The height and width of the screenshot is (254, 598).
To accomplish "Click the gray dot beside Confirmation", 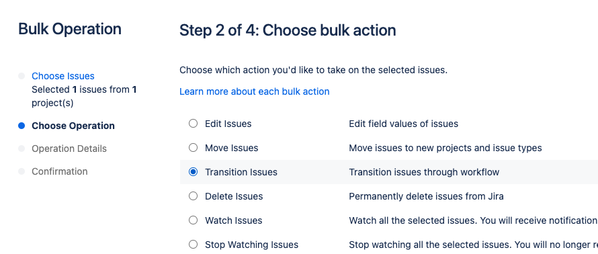I will pyautogui.click(x=22, y=171).
